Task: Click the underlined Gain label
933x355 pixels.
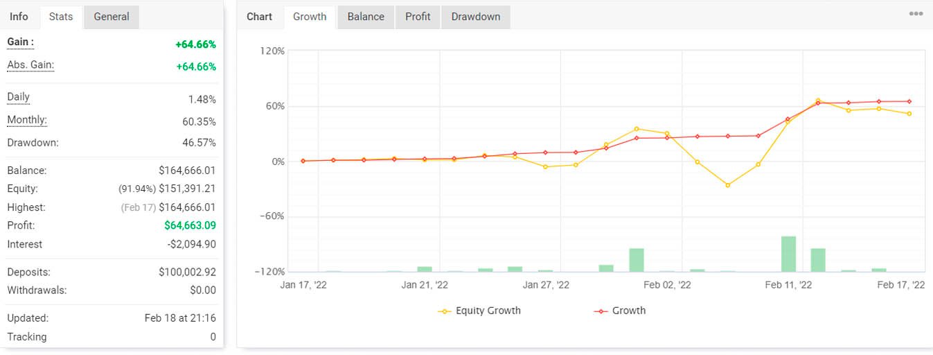Action: click(x=20, y=42)
